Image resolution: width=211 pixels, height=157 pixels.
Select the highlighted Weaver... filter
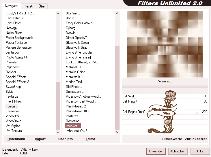(73, 126)
